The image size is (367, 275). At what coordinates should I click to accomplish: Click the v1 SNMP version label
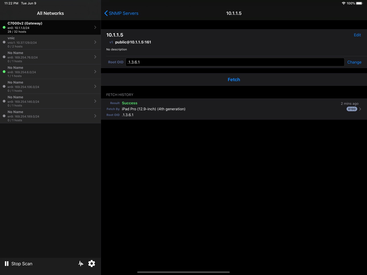[111, 42]
